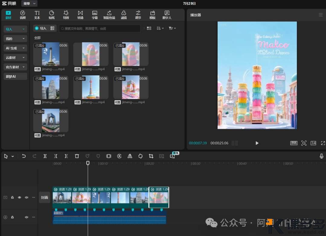Expand the 官方素材 sidebar section
Viewport: 326px width, 236px height.
[15, 67]
